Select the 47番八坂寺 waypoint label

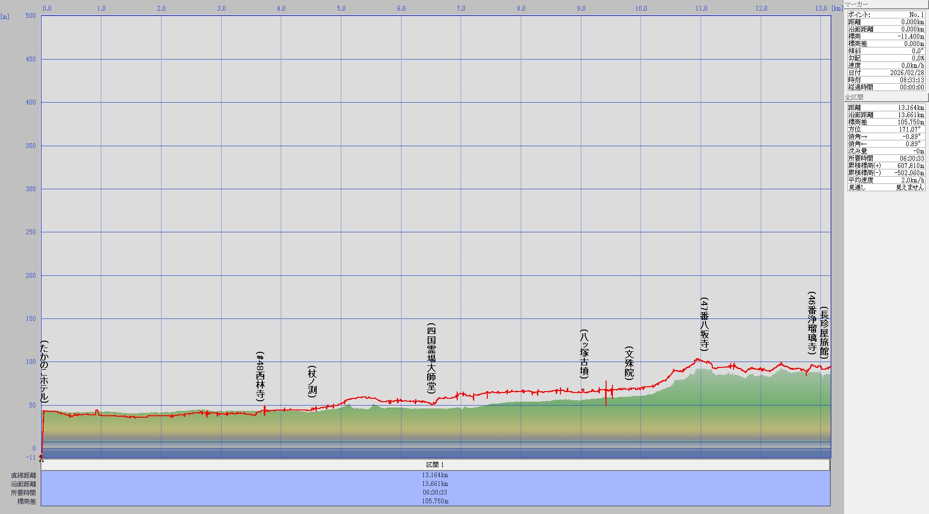(705, 324)
